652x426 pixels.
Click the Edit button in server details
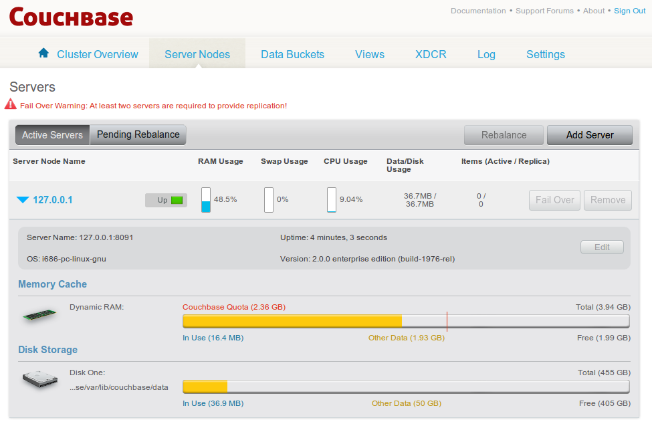[601, 247]
